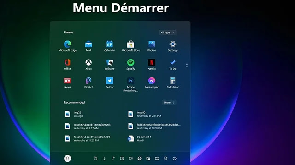Open the Downloads folder shortcut
The height and width of the screenshot is (165, 295).
[x=104, y=159]
